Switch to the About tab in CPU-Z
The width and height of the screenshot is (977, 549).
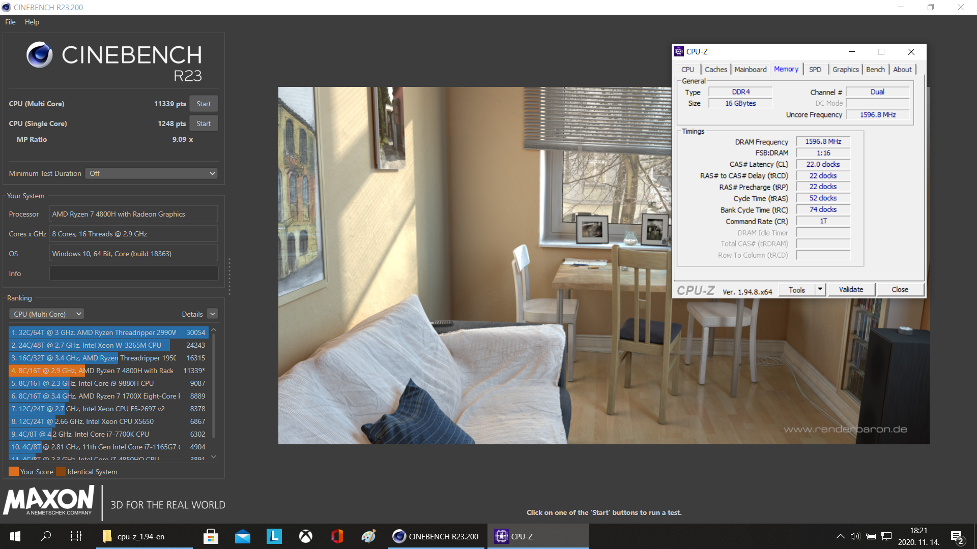(x=903, y=70)
